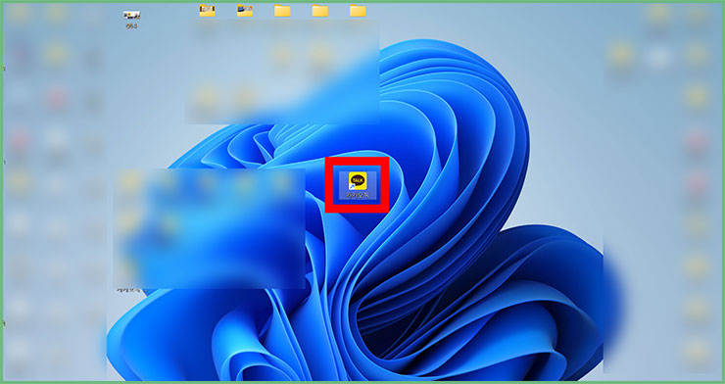Select the image file thumbnail icon on desktop
This screenshot has height=384, width=725.
[132, 16]
